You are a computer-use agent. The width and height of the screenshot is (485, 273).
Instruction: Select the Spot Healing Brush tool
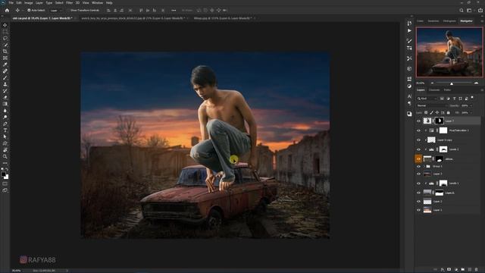(x=5, y=71)
